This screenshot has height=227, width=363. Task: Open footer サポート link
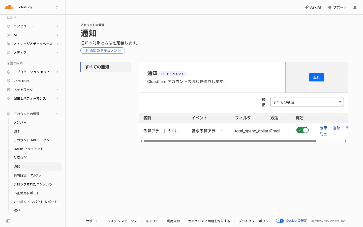92,221
